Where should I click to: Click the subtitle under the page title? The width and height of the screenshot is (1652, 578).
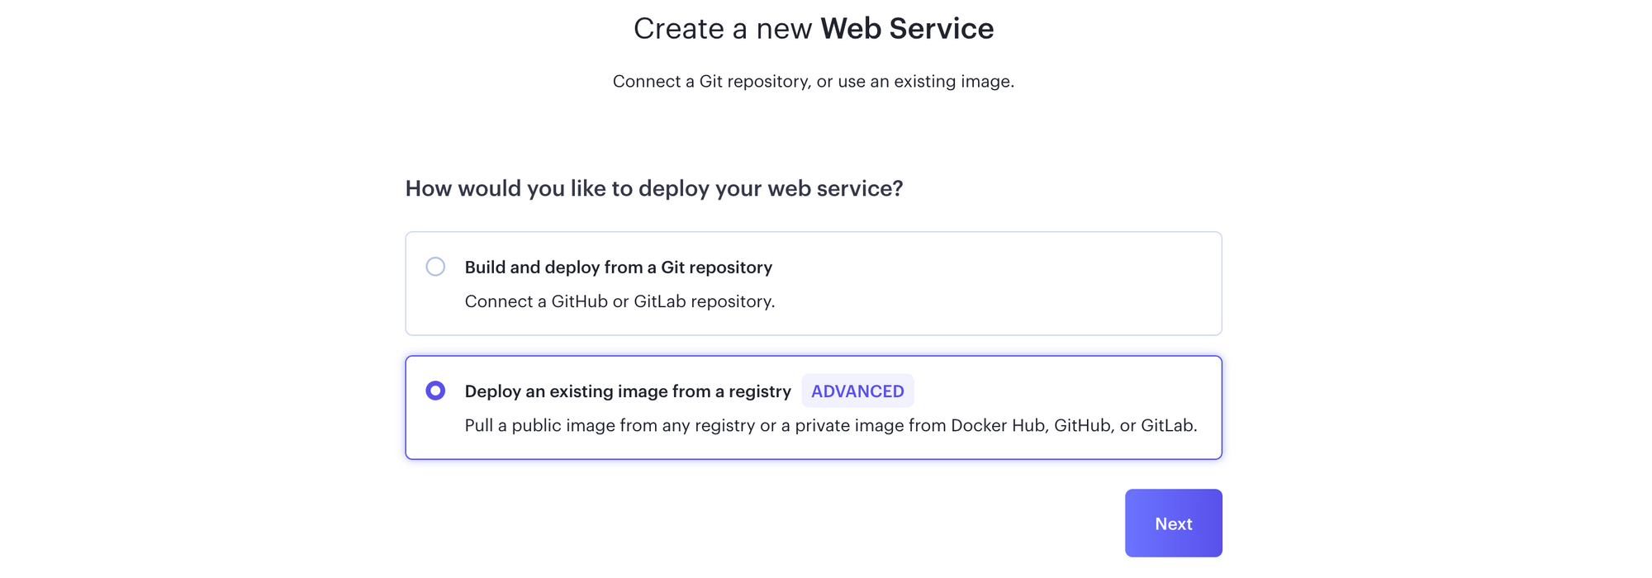814,81
